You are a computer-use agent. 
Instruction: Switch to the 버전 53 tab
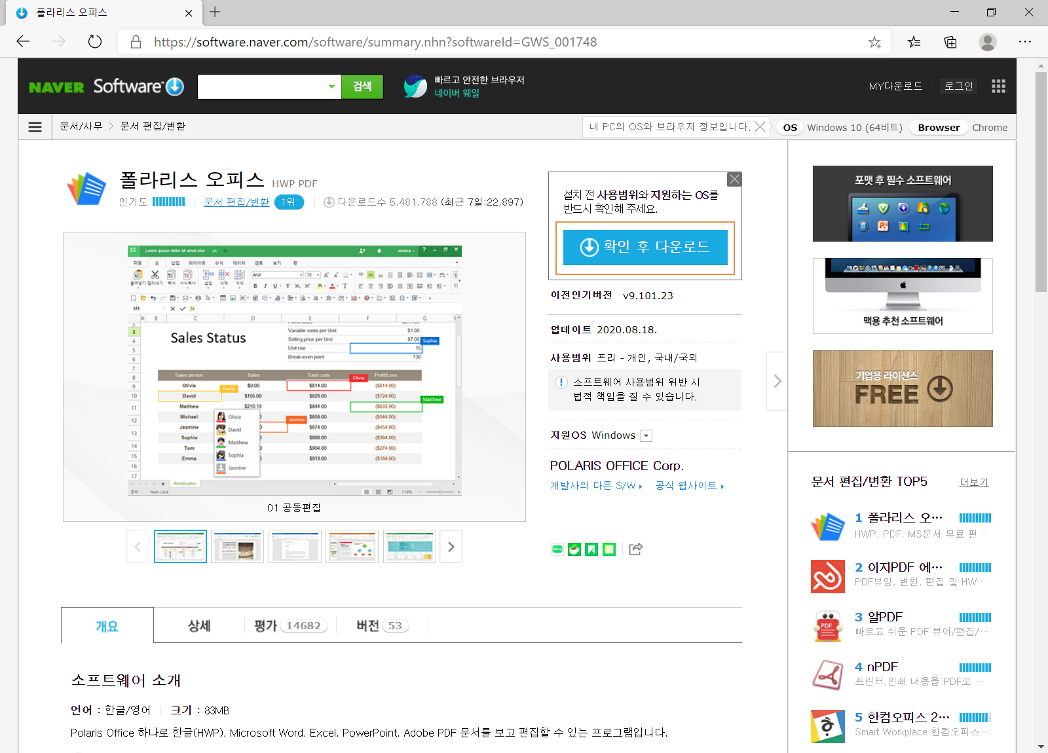click(x=383, y=626)
